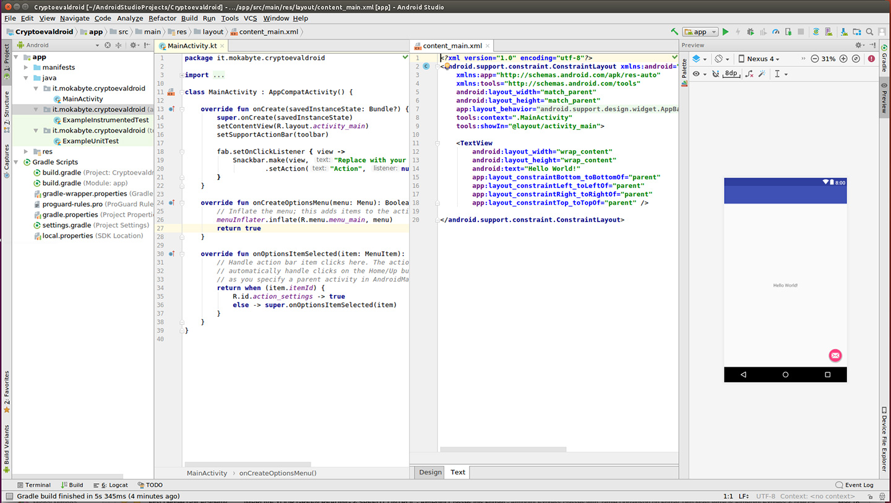Toggle breakpoint gutter at line 27
The image size is (891, 503).
coord(176,228)
